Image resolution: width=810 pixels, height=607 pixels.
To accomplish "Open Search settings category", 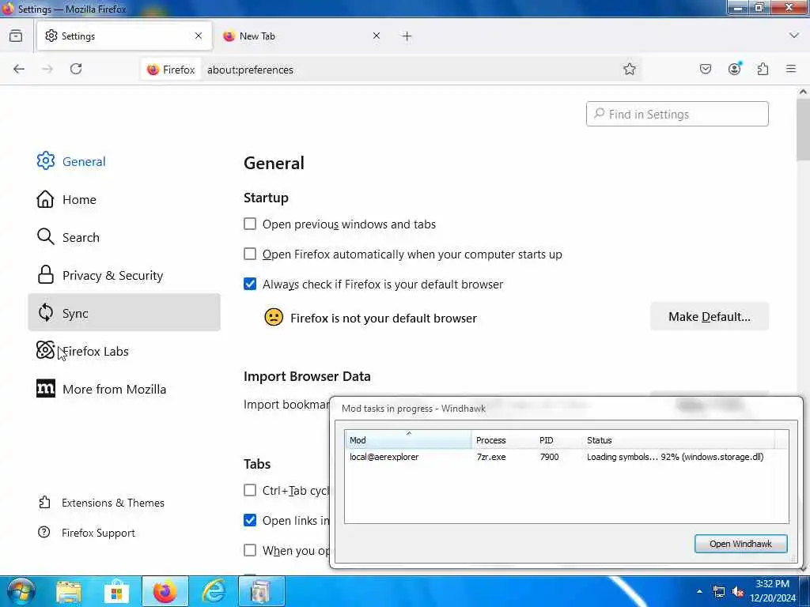I will click(x=124, y=237).
